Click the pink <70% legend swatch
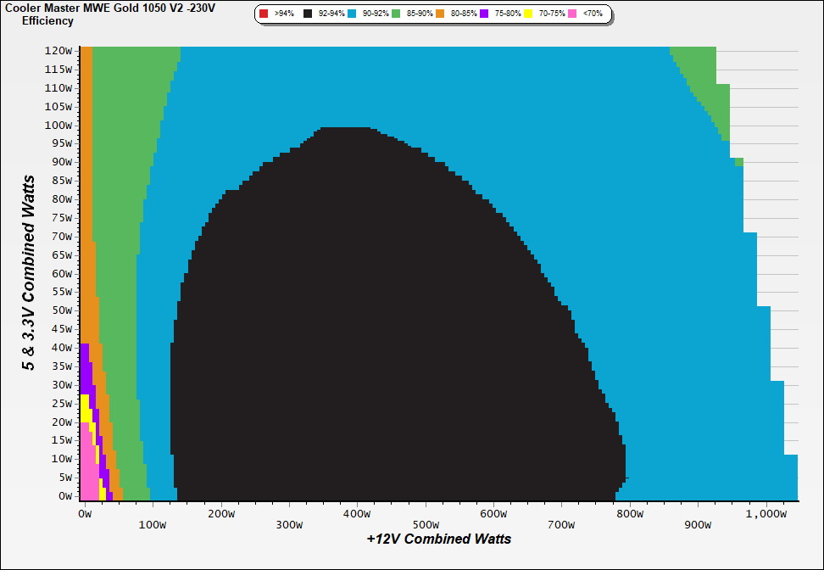 coord(571,14)
